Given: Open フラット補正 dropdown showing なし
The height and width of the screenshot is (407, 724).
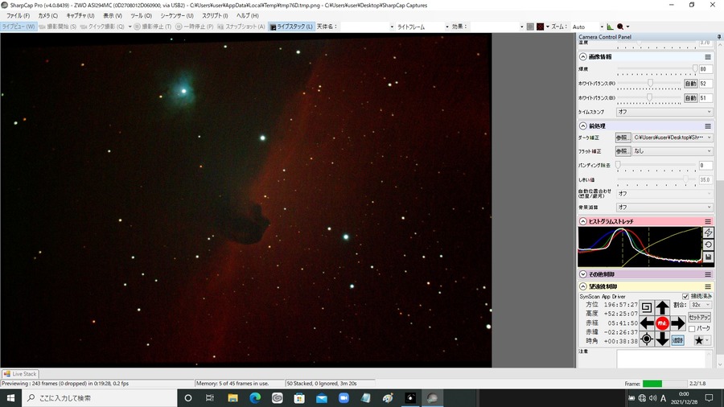Looking at the screenshot, I should coord(673,151).
